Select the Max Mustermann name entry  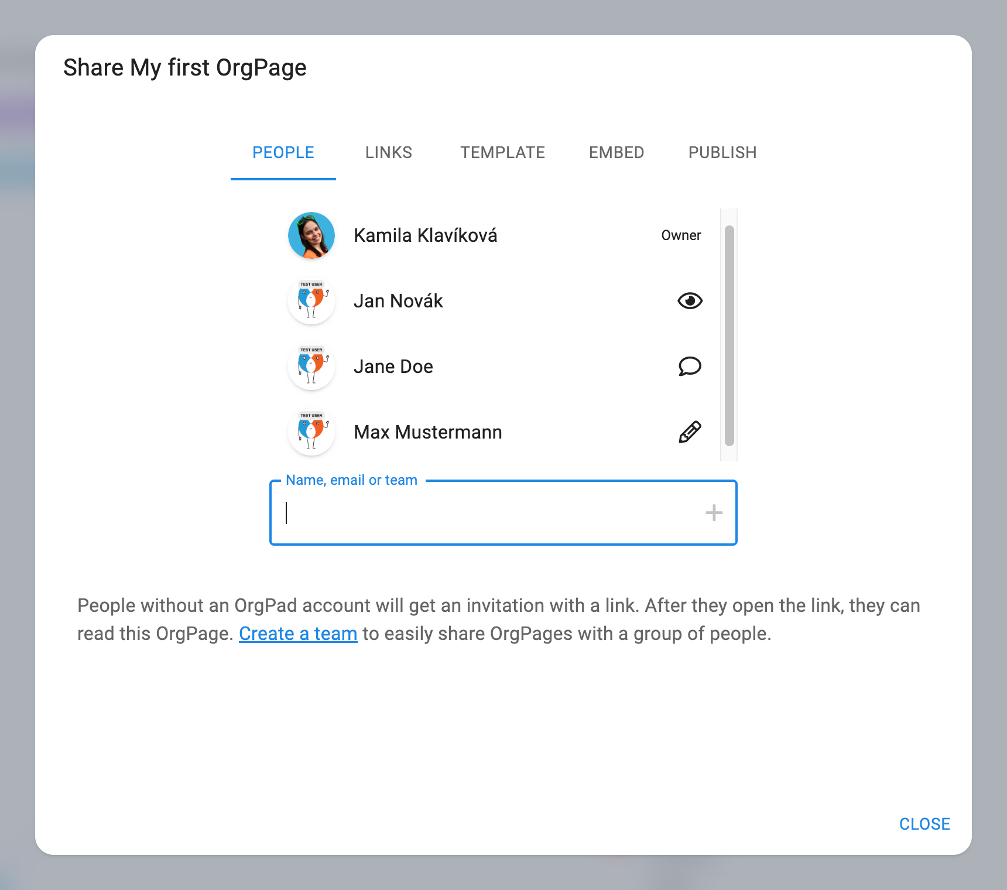[x=428, y=432]
